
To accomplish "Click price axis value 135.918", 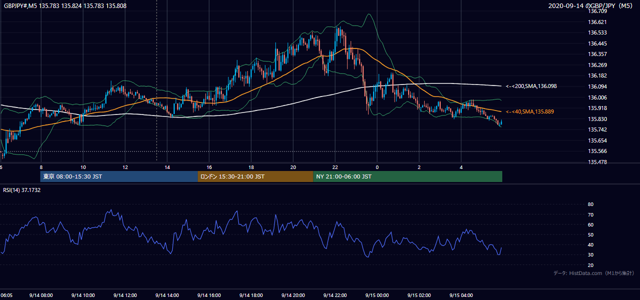I will (597, 108).
